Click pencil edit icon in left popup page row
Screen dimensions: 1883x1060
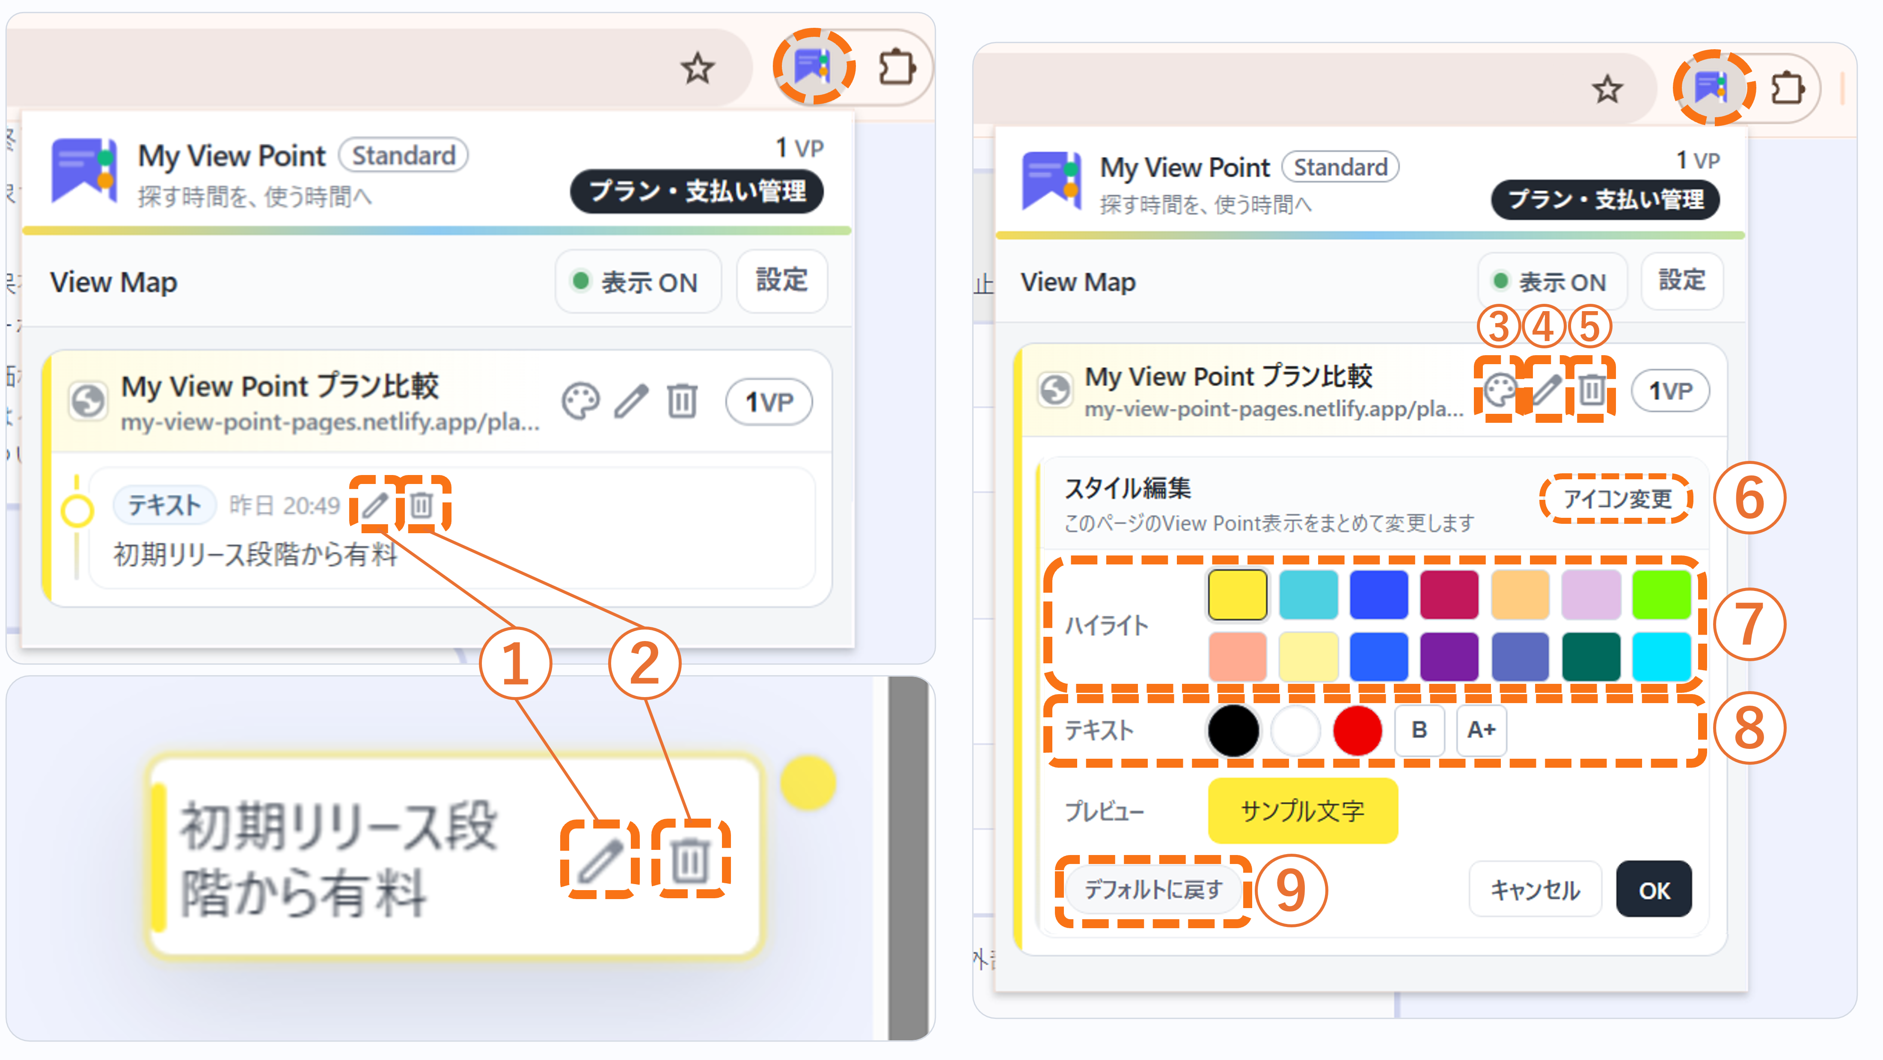631,401
